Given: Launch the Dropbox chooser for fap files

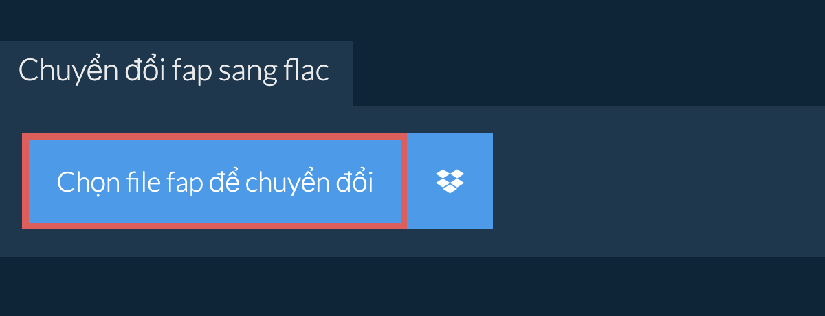Looking at the screenshot, I should tap(450, 181).
